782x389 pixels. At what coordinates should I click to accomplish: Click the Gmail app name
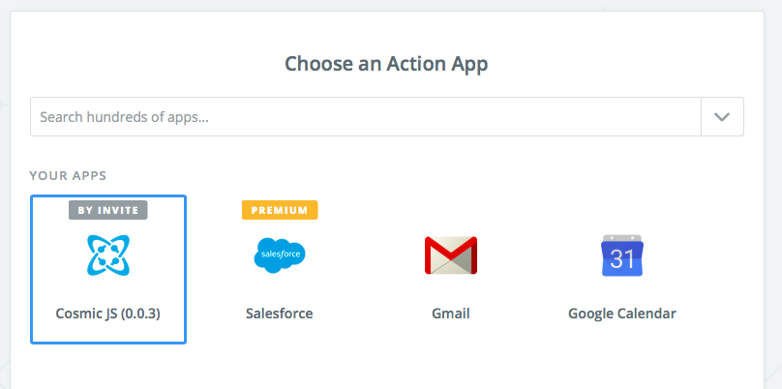[x=451, y=314]
